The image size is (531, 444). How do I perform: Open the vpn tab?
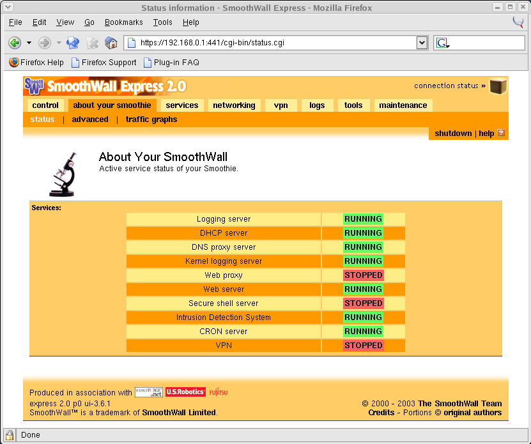(x=281, y=105)
